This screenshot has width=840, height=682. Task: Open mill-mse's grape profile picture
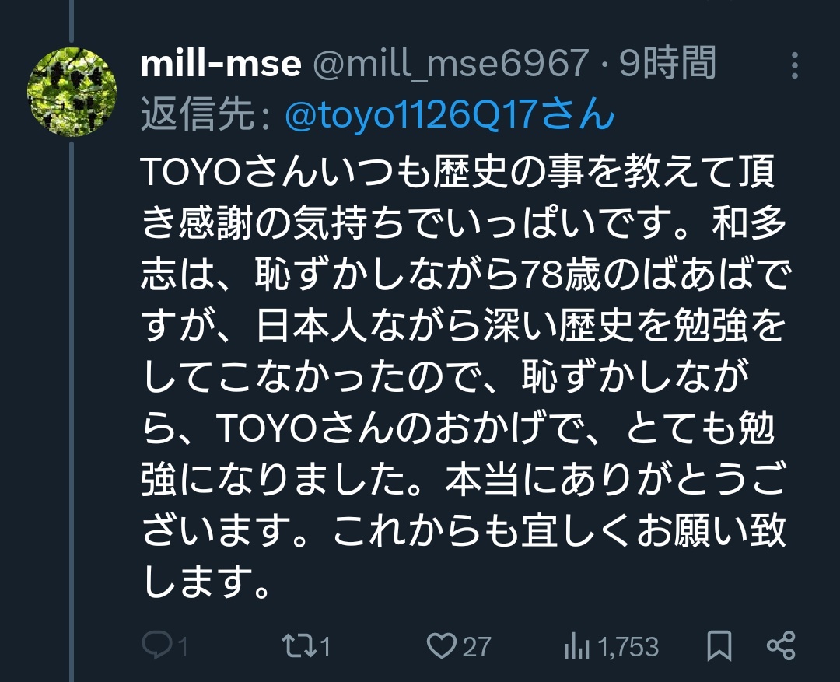pos(72,92)
